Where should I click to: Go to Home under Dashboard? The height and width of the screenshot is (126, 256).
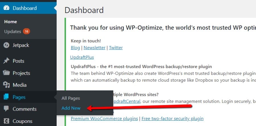[11, 22]
